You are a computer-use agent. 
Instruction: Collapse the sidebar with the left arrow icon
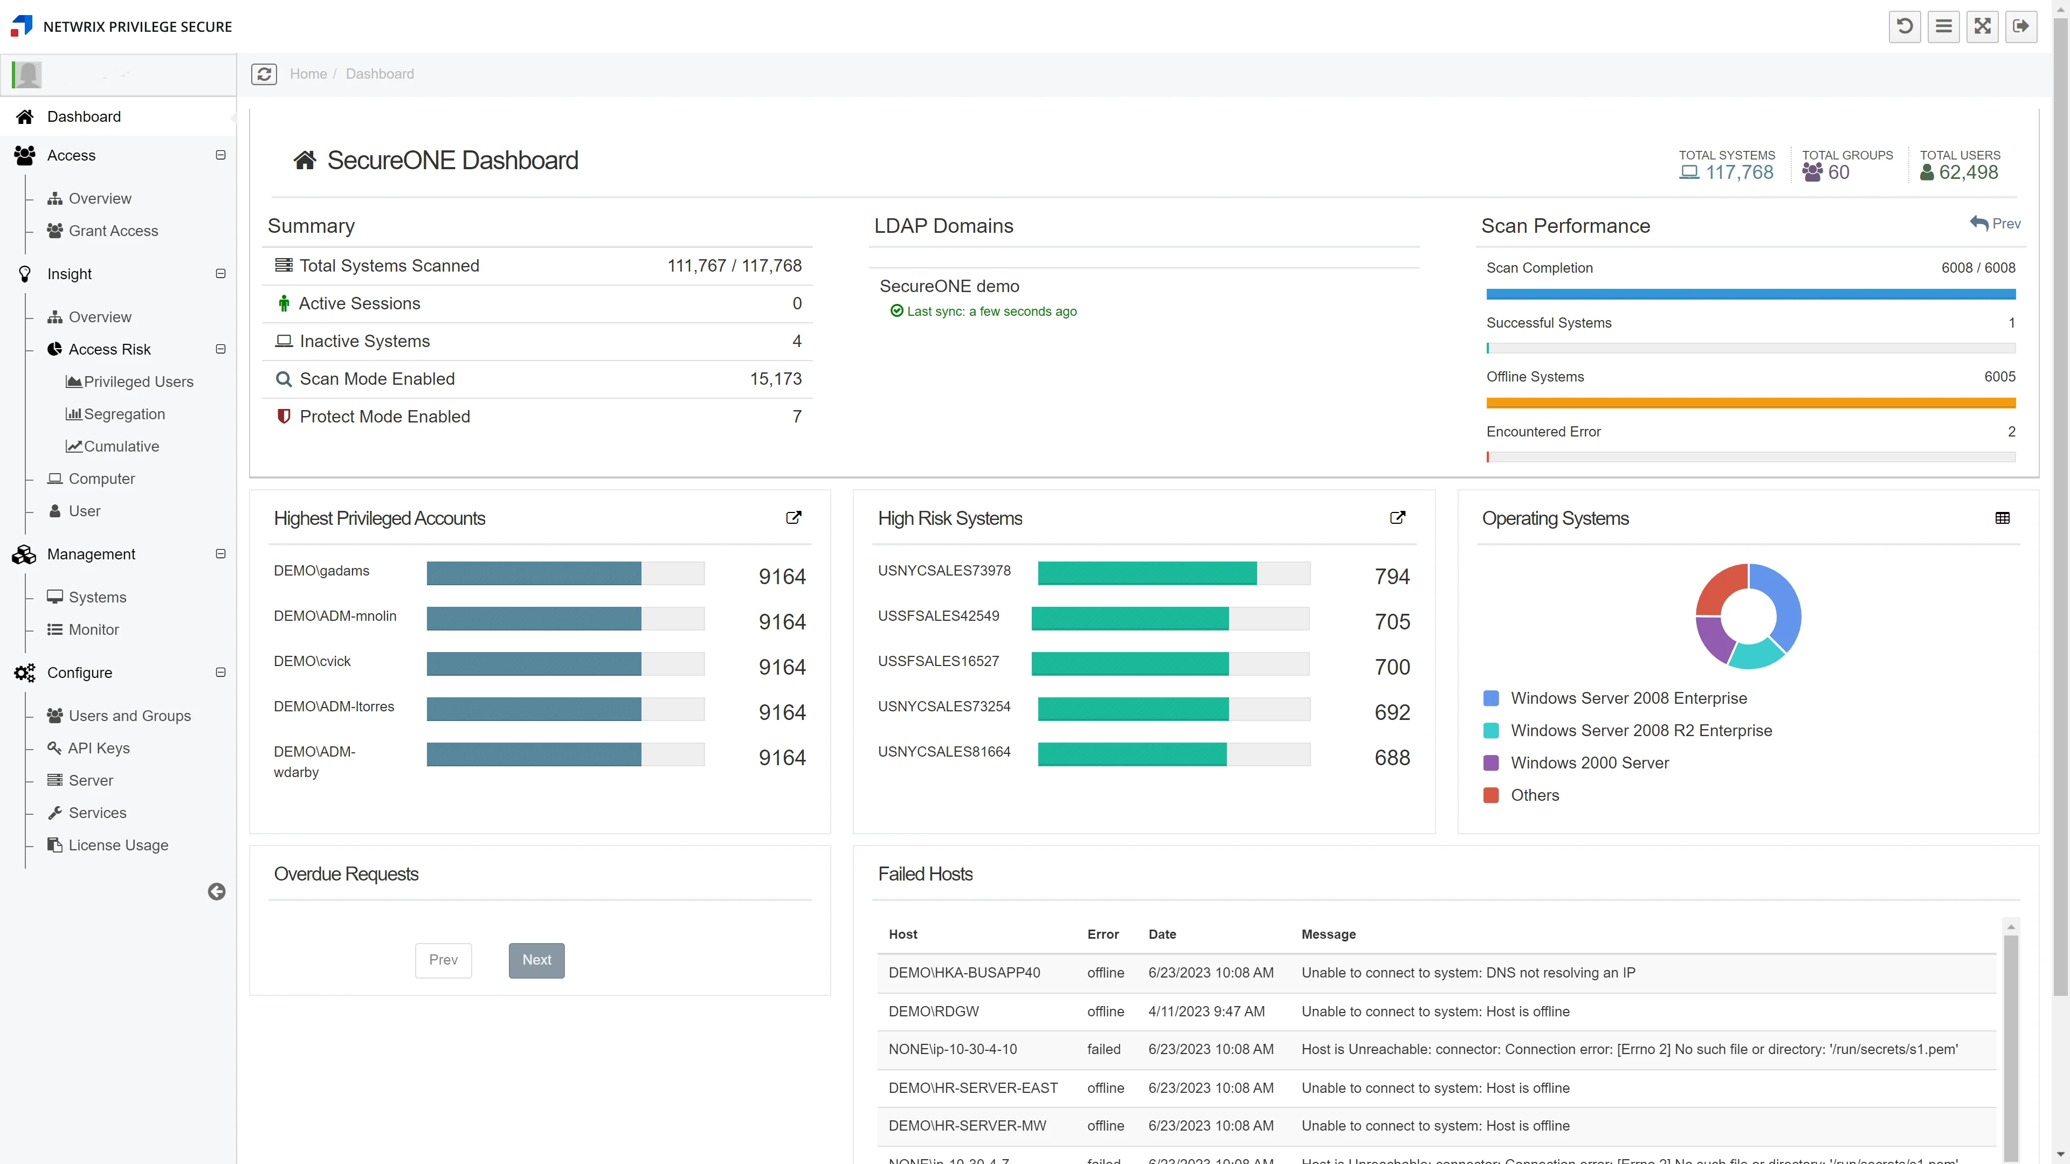coord(216,892)
